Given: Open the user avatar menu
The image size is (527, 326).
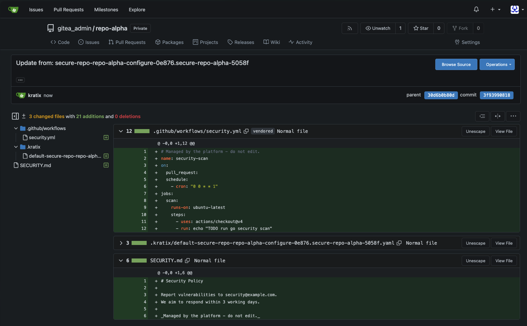Looking at the screenshot, I should click(x=517, y=9).
